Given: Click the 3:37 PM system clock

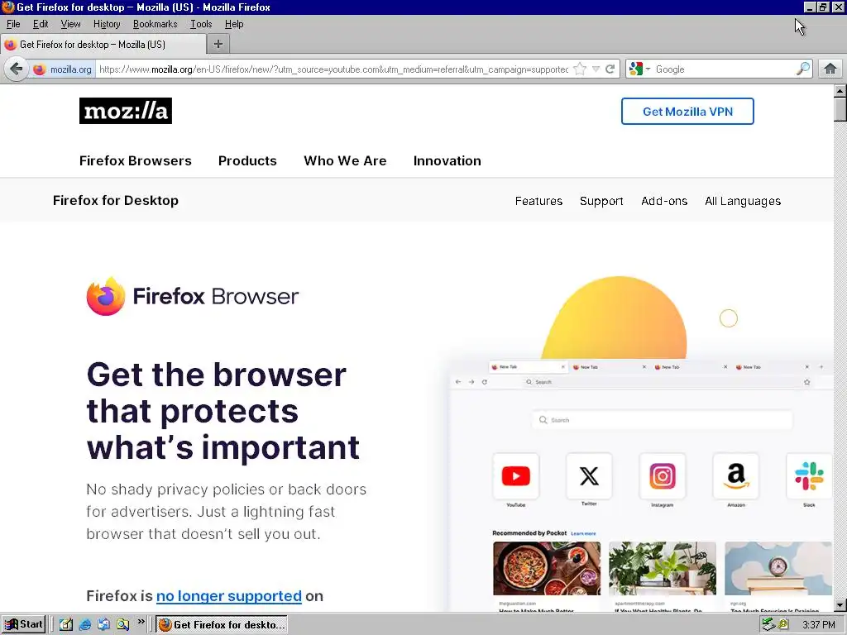Looking at the screenshot, I should (x=818, y=625).
